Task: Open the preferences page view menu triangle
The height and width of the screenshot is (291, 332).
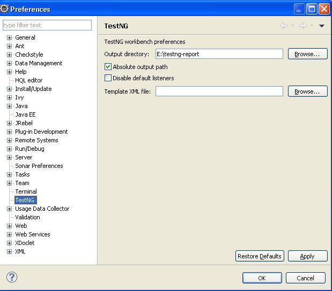Action: click(x=322, y=26)
